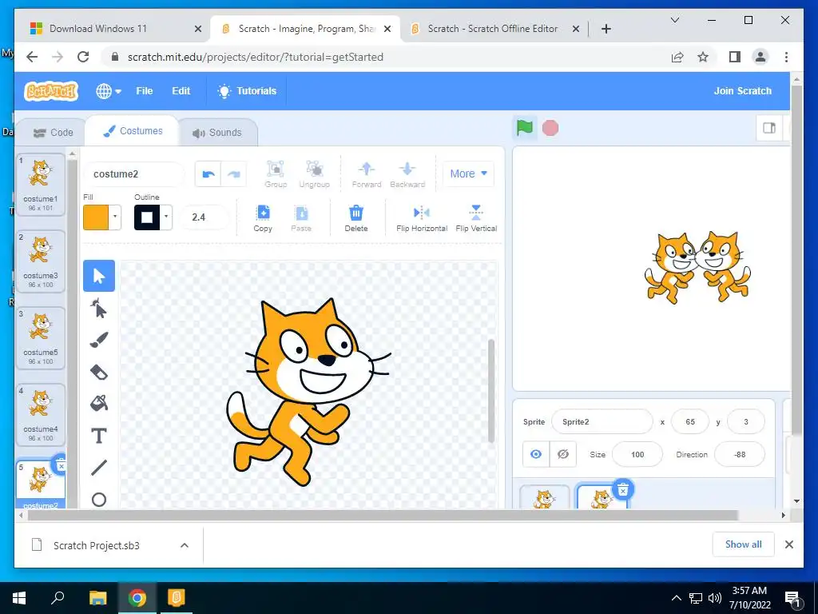Image resolution: width=818 pixels, height=614 pixels.
Task: Delete Sprite2 via its trash badge
Action: (x=623, y=490)
